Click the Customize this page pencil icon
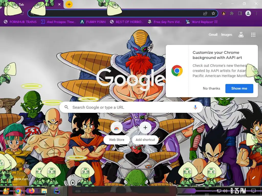The image size is (262, 196). [x=254, y=178]
